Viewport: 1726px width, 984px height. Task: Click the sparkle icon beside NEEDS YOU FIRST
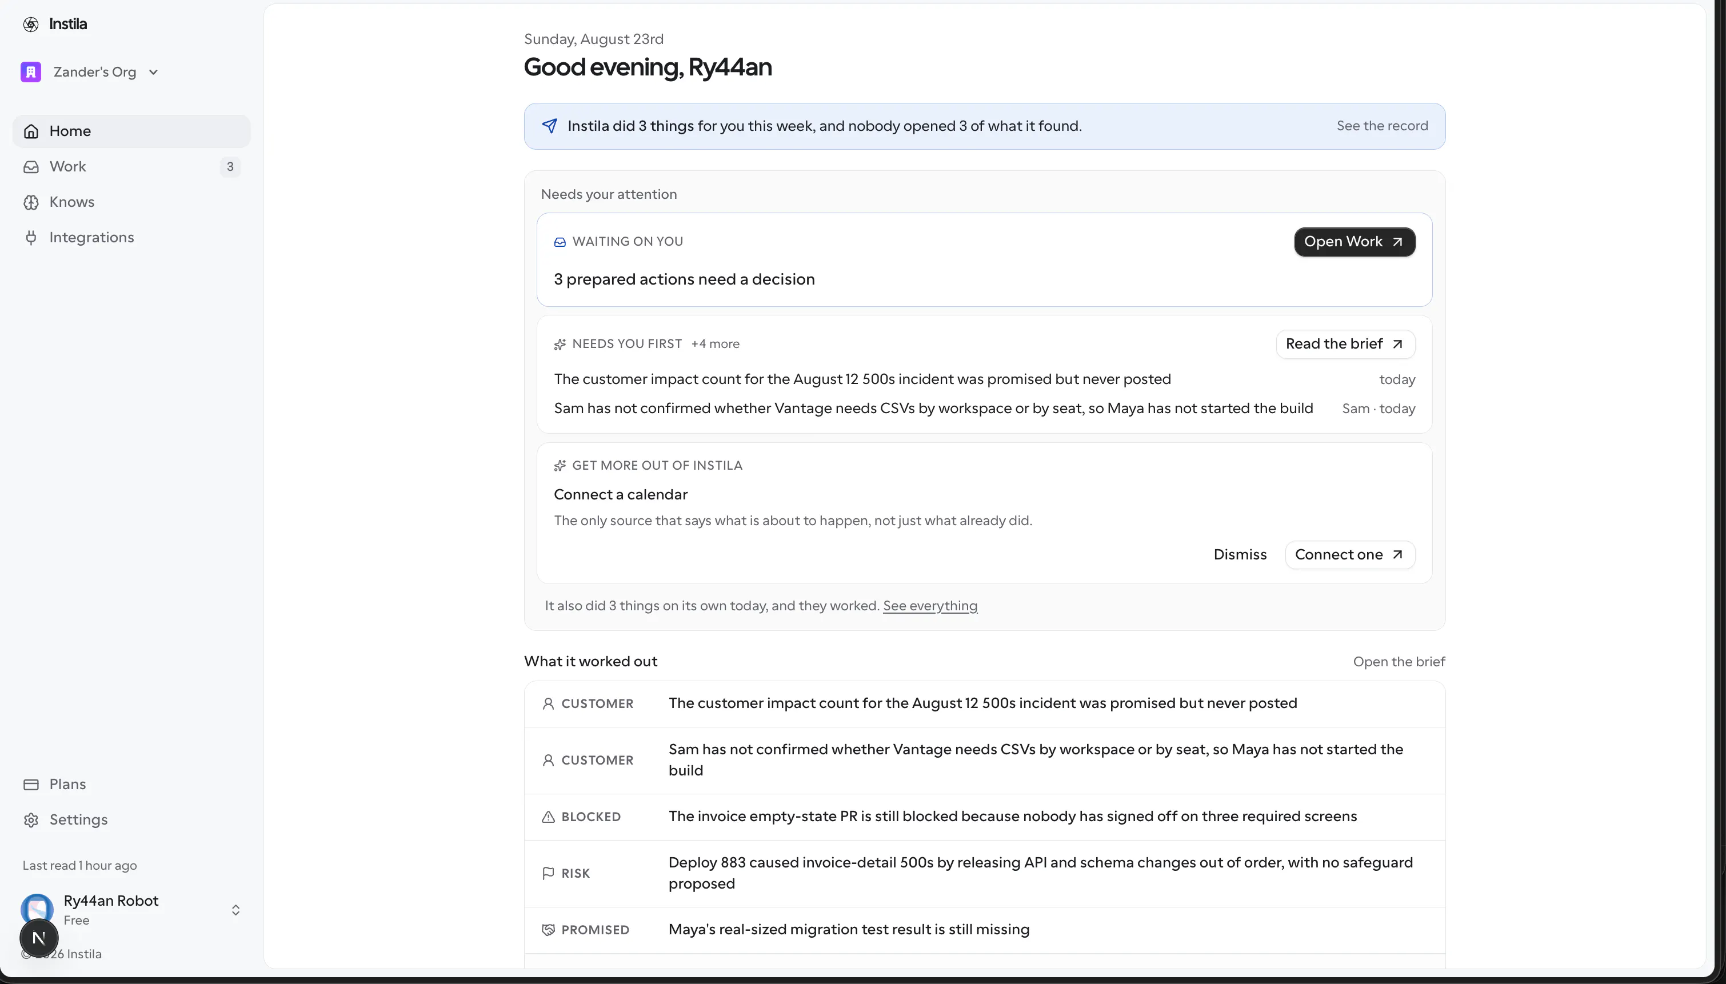coord(560,345)
